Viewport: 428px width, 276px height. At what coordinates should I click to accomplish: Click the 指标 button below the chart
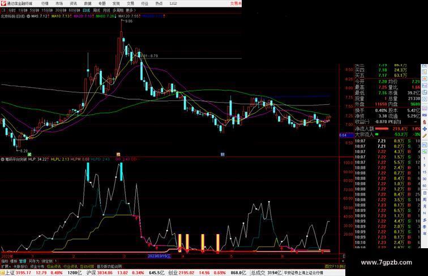click(x=5, y=261)
